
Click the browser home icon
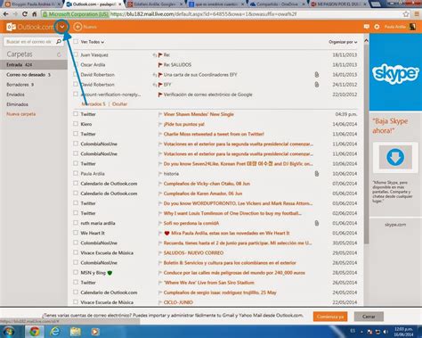(x=35, y=14)
